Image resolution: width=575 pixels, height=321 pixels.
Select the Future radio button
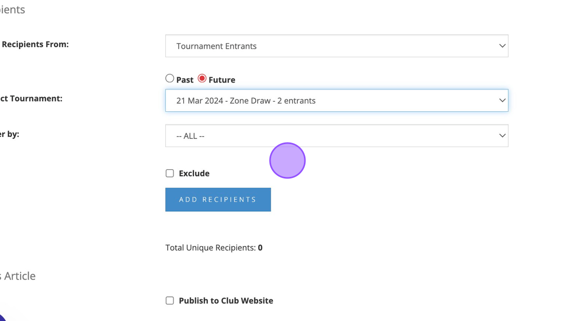pyautogui.click(x=202, y=78)
